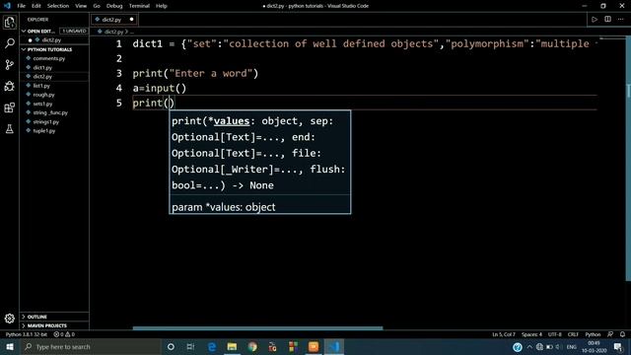Open string_func.py in explorer

point(50,112)
